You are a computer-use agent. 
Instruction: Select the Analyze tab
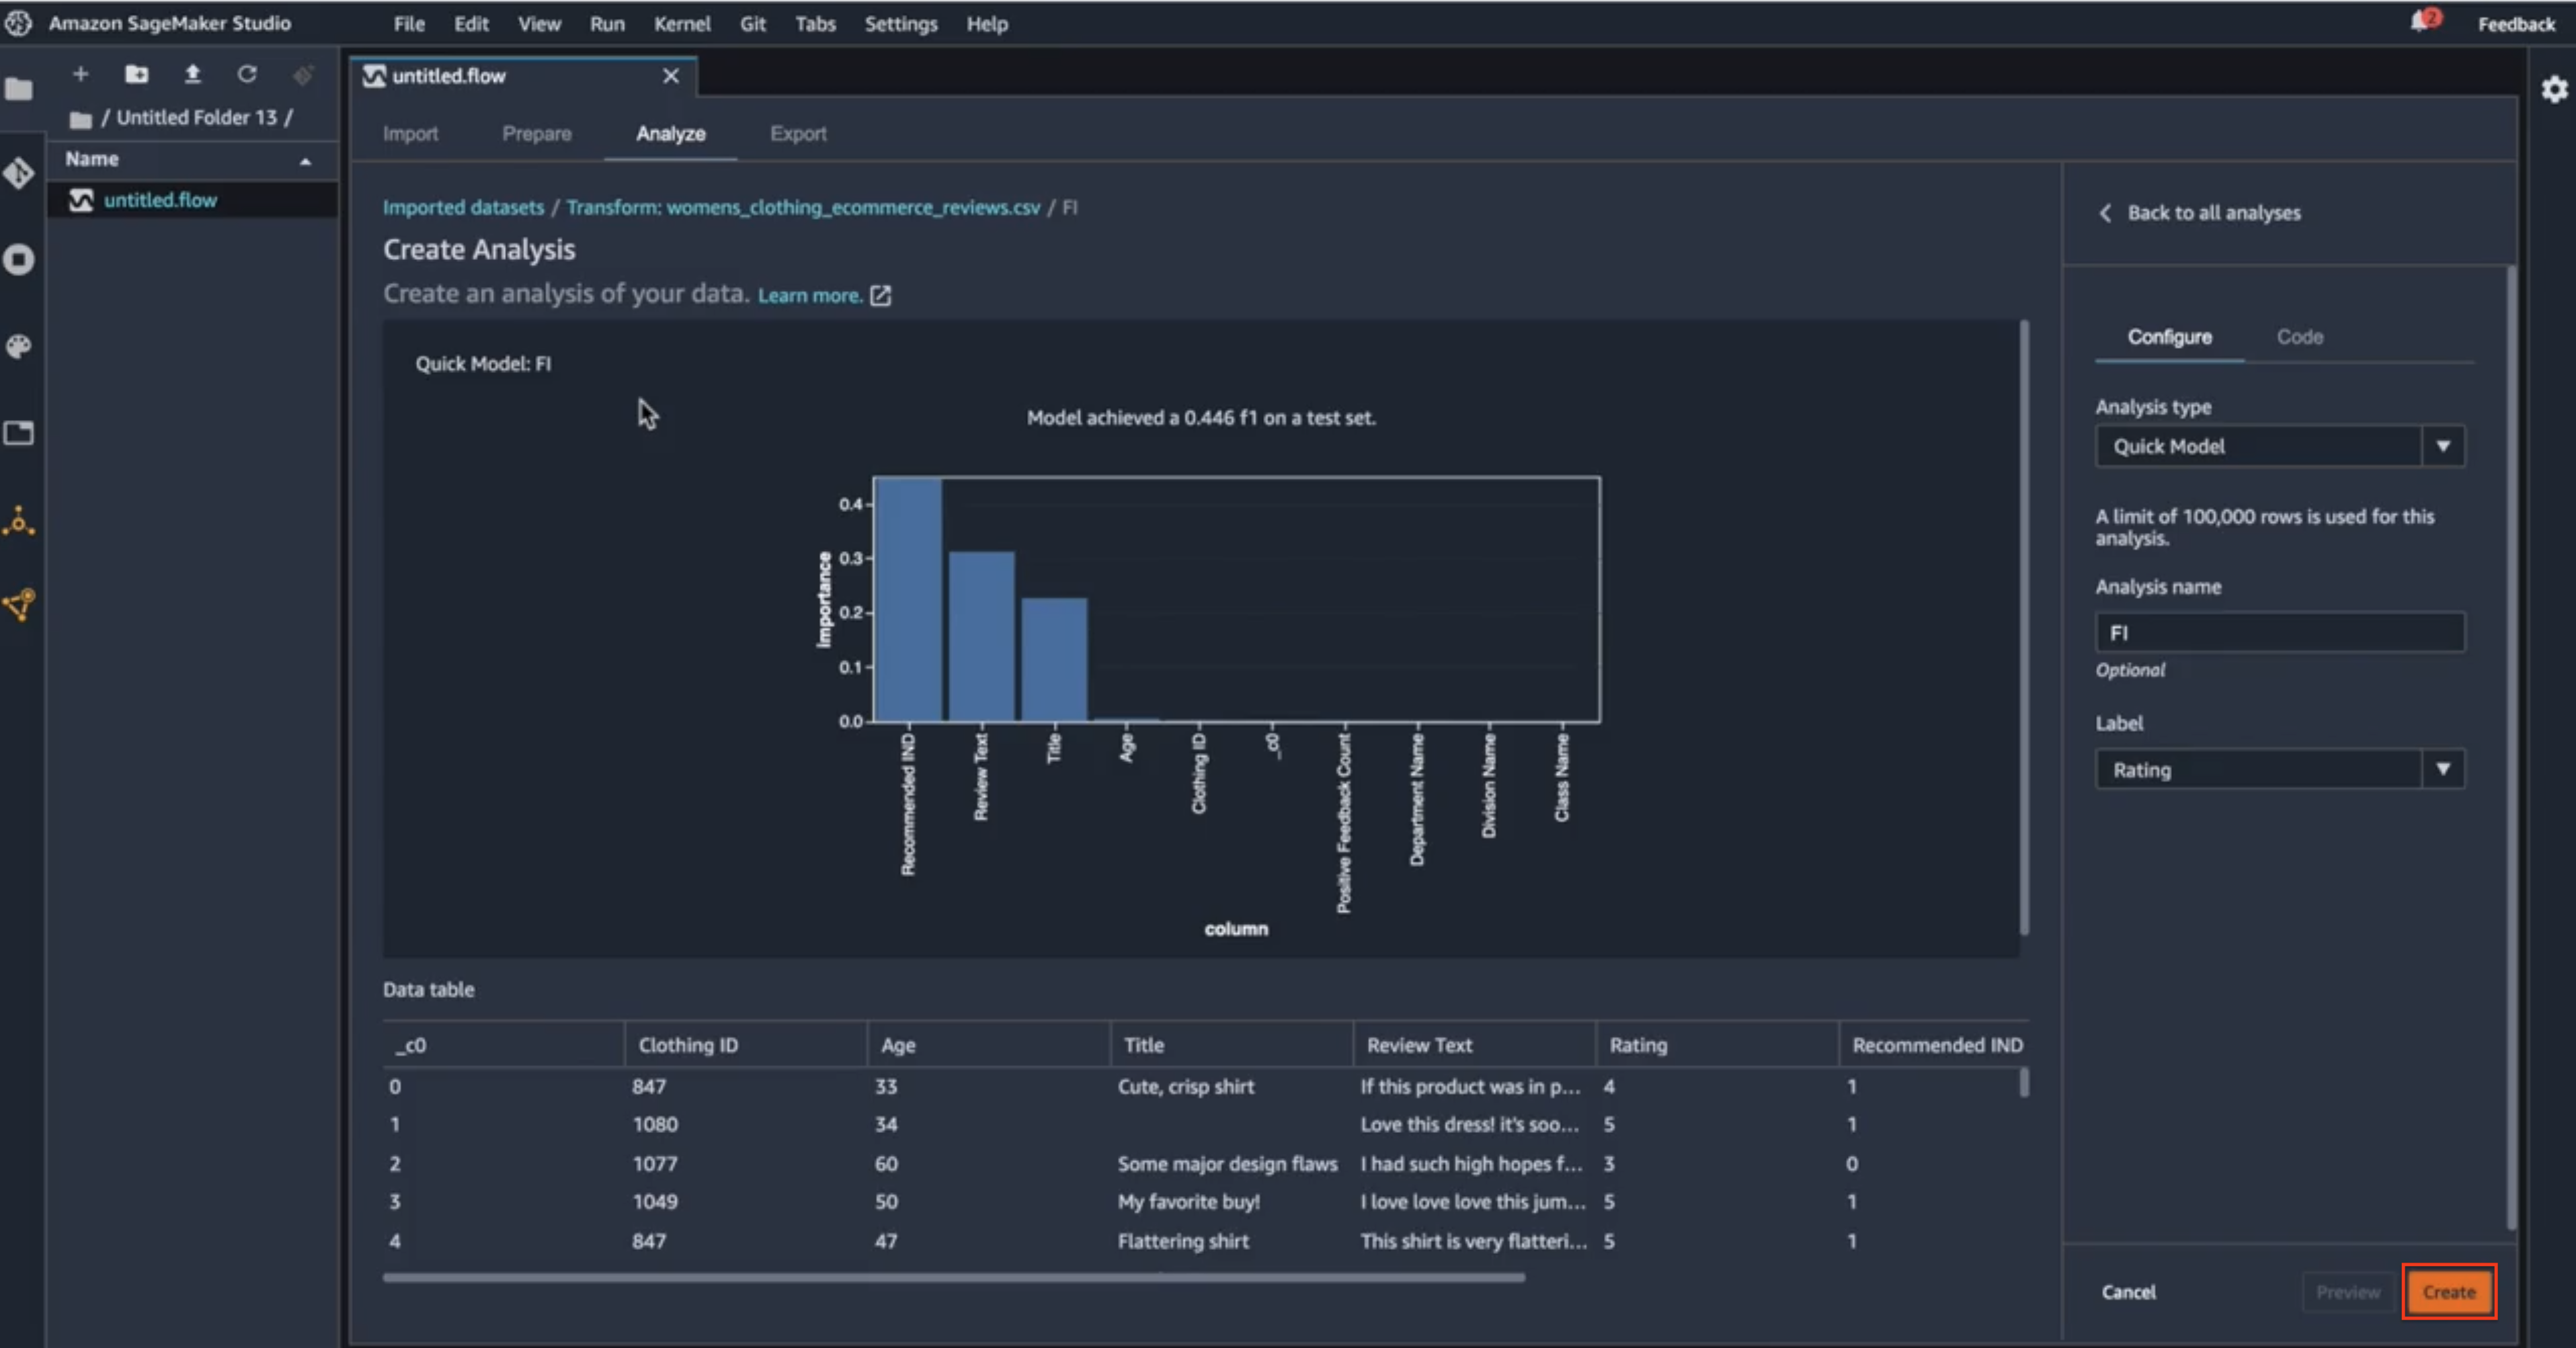tap(671, 134)
